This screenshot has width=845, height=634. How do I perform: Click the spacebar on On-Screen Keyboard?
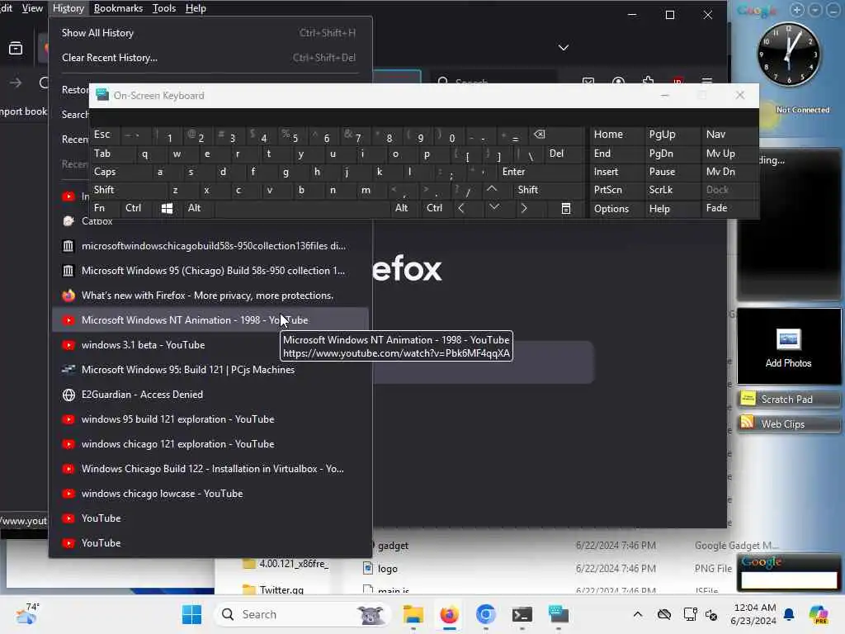coord(302,209)
